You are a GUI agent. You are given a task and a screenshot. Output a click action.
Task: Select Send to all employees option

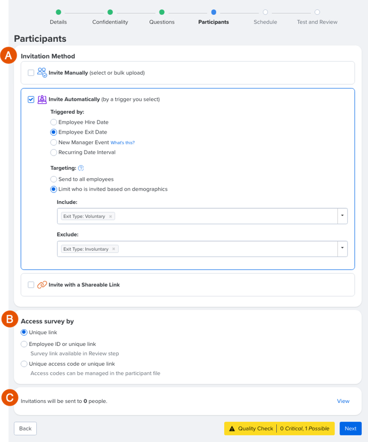click(53, 179)
